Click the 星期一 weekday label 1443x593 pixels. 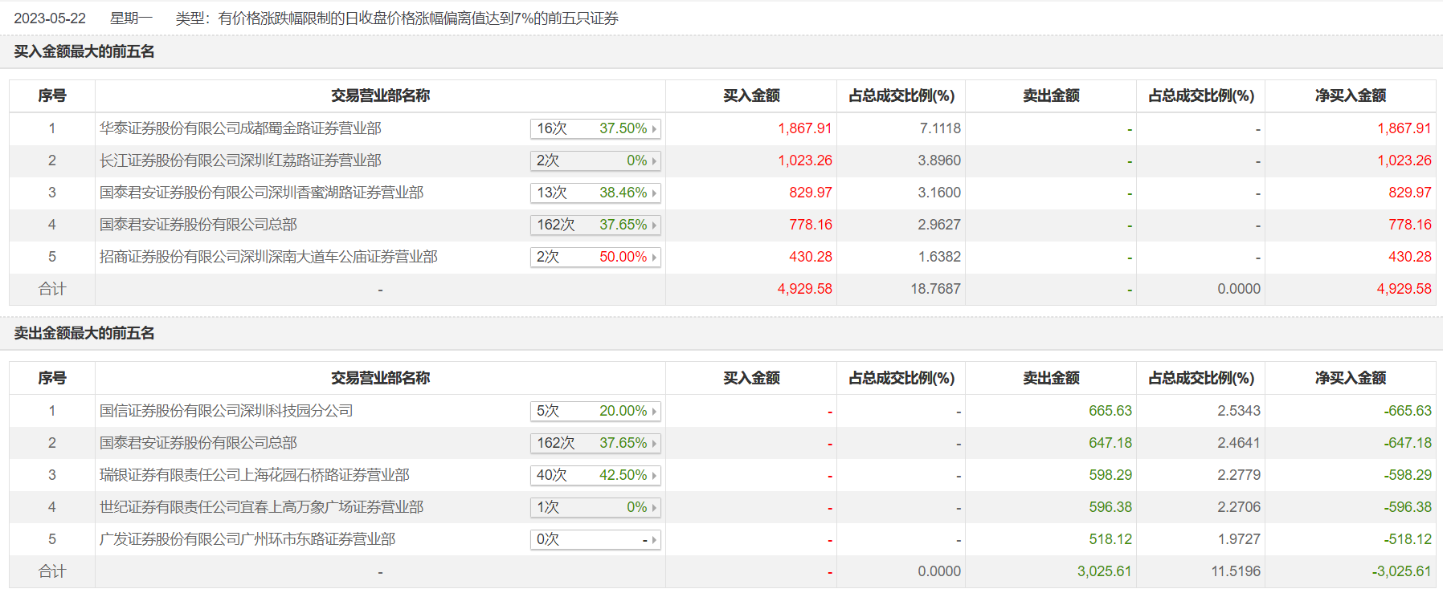(131, 18)
